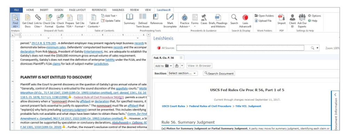Click the liability linked term in document
Screen dimensions: 348x136
point(110,60)
